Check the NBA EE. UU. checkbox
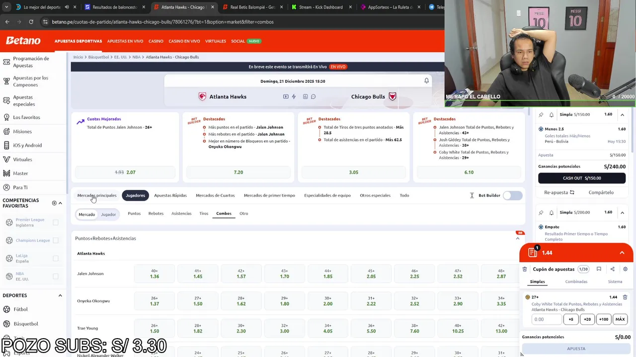The image size is (636, 357). click(56, 276)
